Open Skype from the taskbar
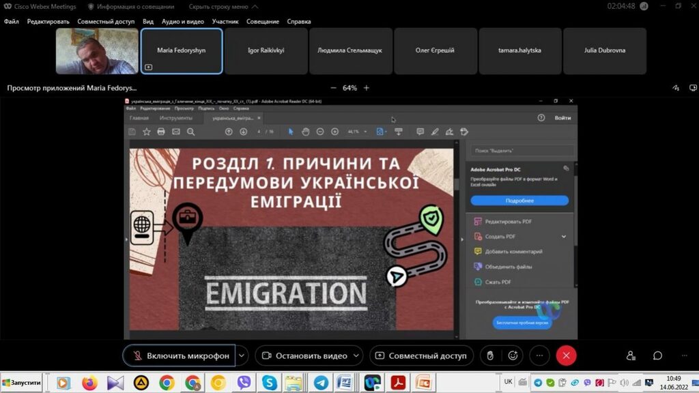Image resolution: width=699 pixels, height=393 pixels. click(270, 383)
